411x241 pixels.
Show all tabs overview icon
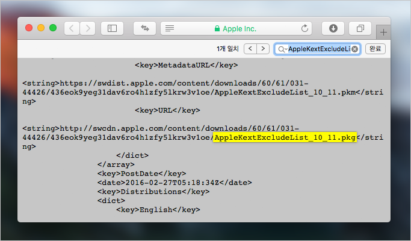[360, 28]
